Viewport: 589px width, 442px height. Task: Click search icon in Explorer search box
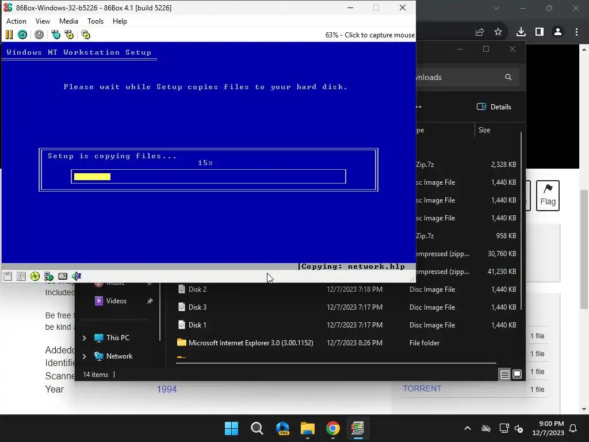pos(508,77)
